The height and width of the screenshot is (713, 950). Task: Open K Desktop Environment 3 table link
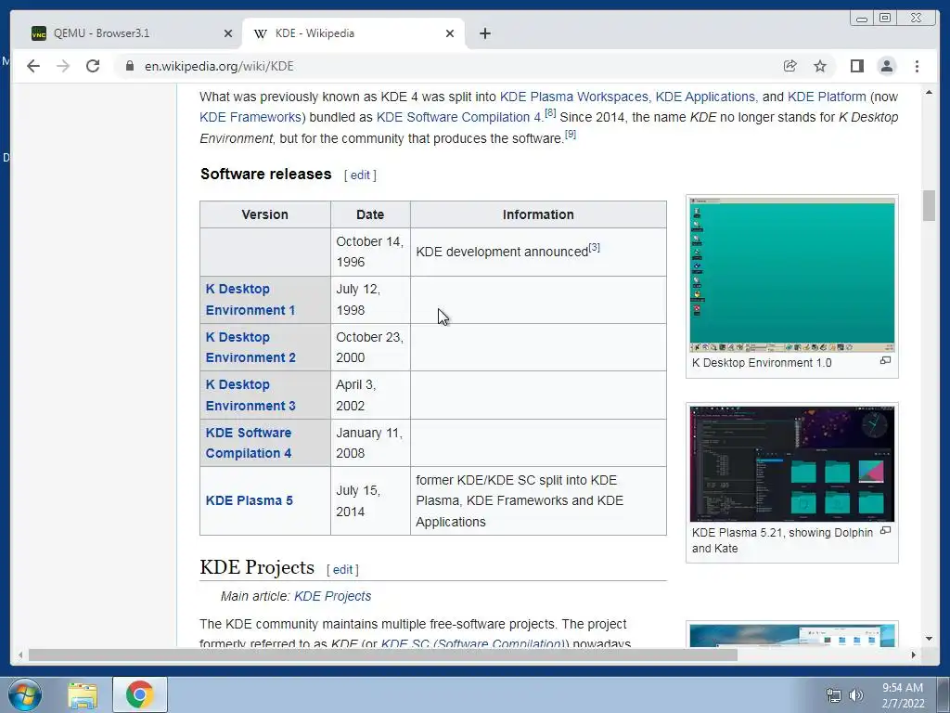(250, 395)
